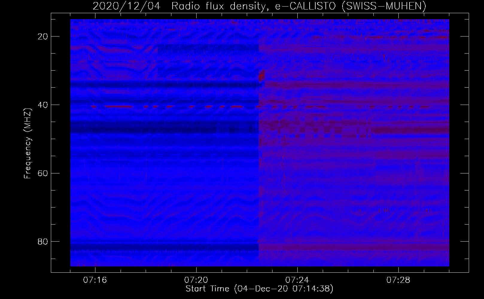Image resolution: width=484 pixels, height=299 pixels.
Task: Click the 07:16 time tick label
Action: (x=95, y=280)
